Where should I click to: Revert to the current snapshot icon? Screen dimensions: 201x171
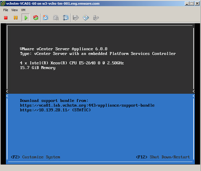56,18
